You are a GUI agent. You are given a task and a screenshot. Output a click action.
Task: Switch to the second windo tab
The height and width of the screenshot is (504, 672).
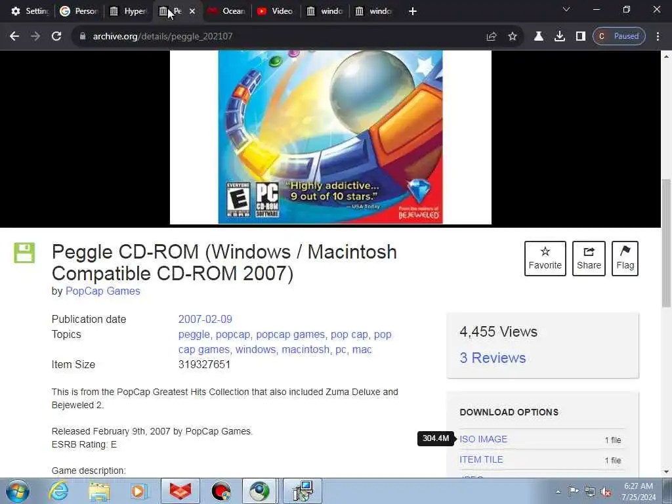[x=373, y=11]
